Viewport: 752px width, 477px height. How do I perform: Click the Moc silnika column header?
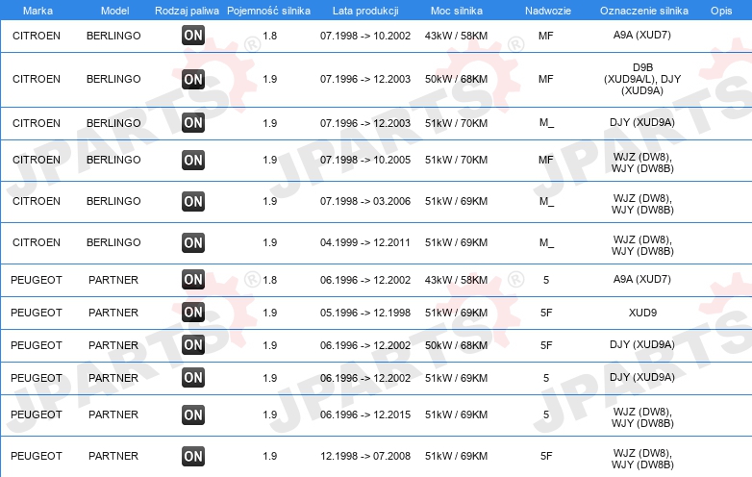click(x=457, y=11)
